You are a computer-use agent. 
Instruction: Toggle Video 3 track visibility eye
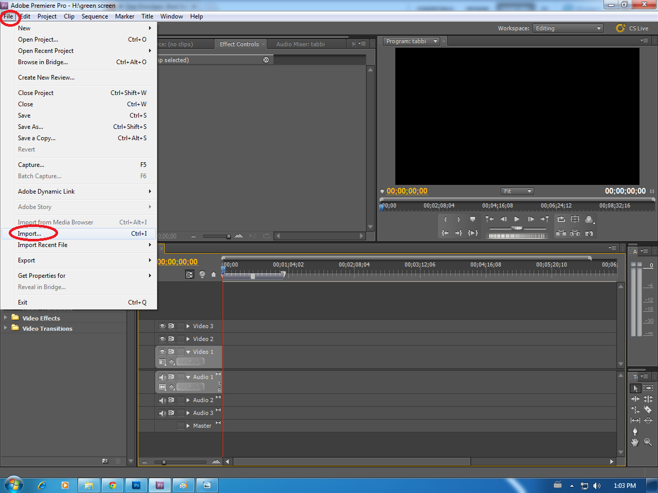click(x=162, y=326)
